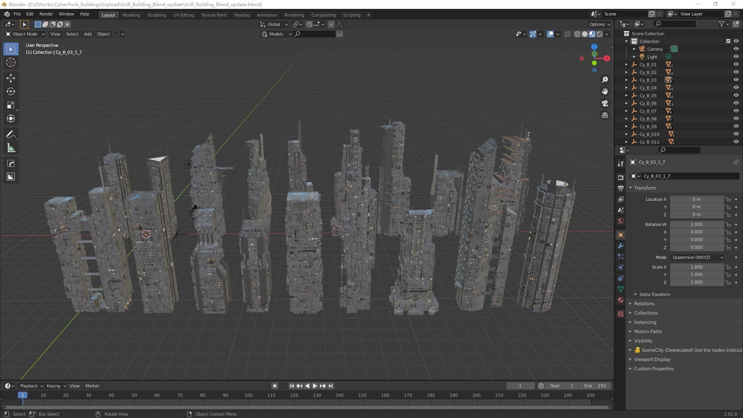The height and width of the screenshot is (418, 743).
Task: Click the Scale X value field
Action: pos(697,267)
